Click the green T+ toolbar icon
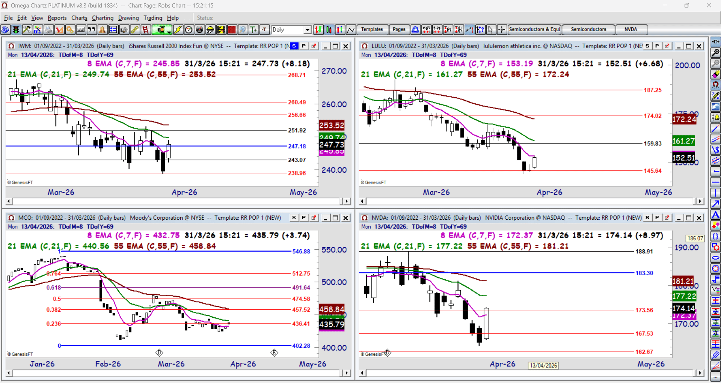721x383 pixels. pyautogui.click(x=254, y=30)
